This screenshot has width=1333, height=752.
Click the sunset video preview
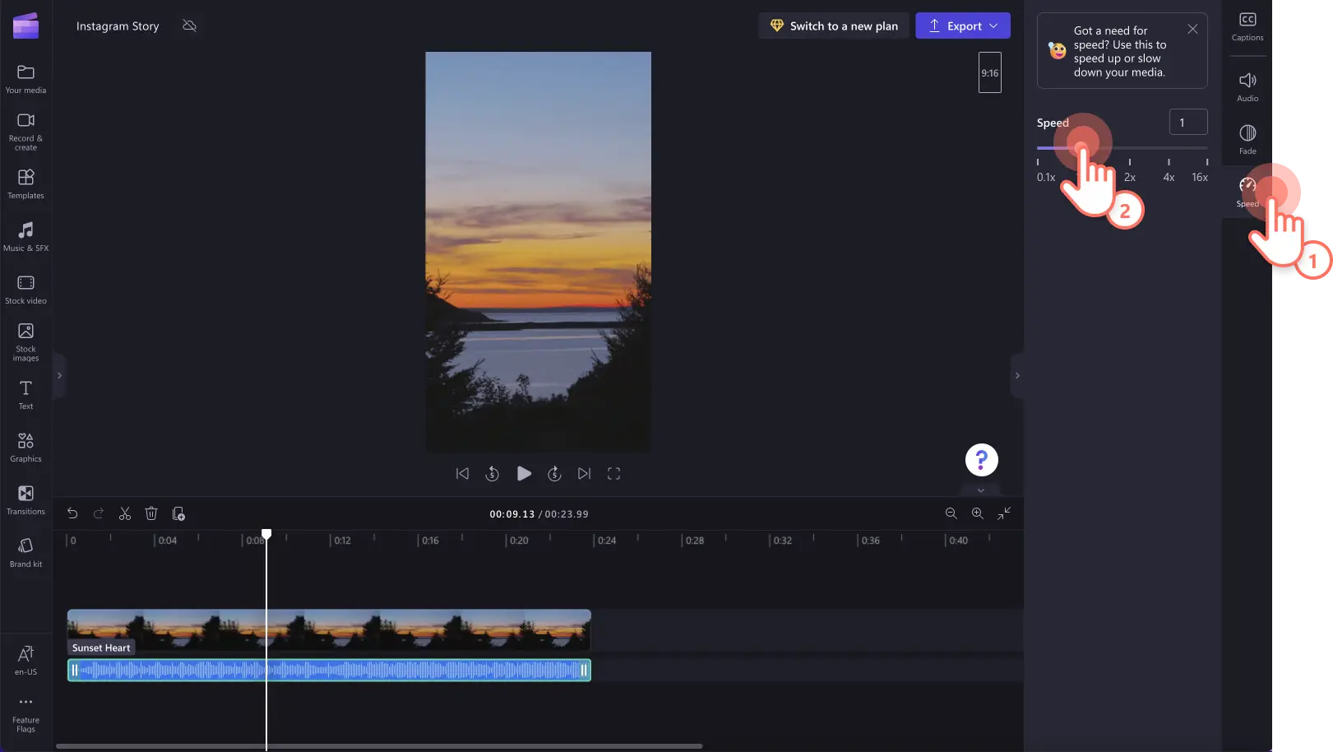coord(538,252)
